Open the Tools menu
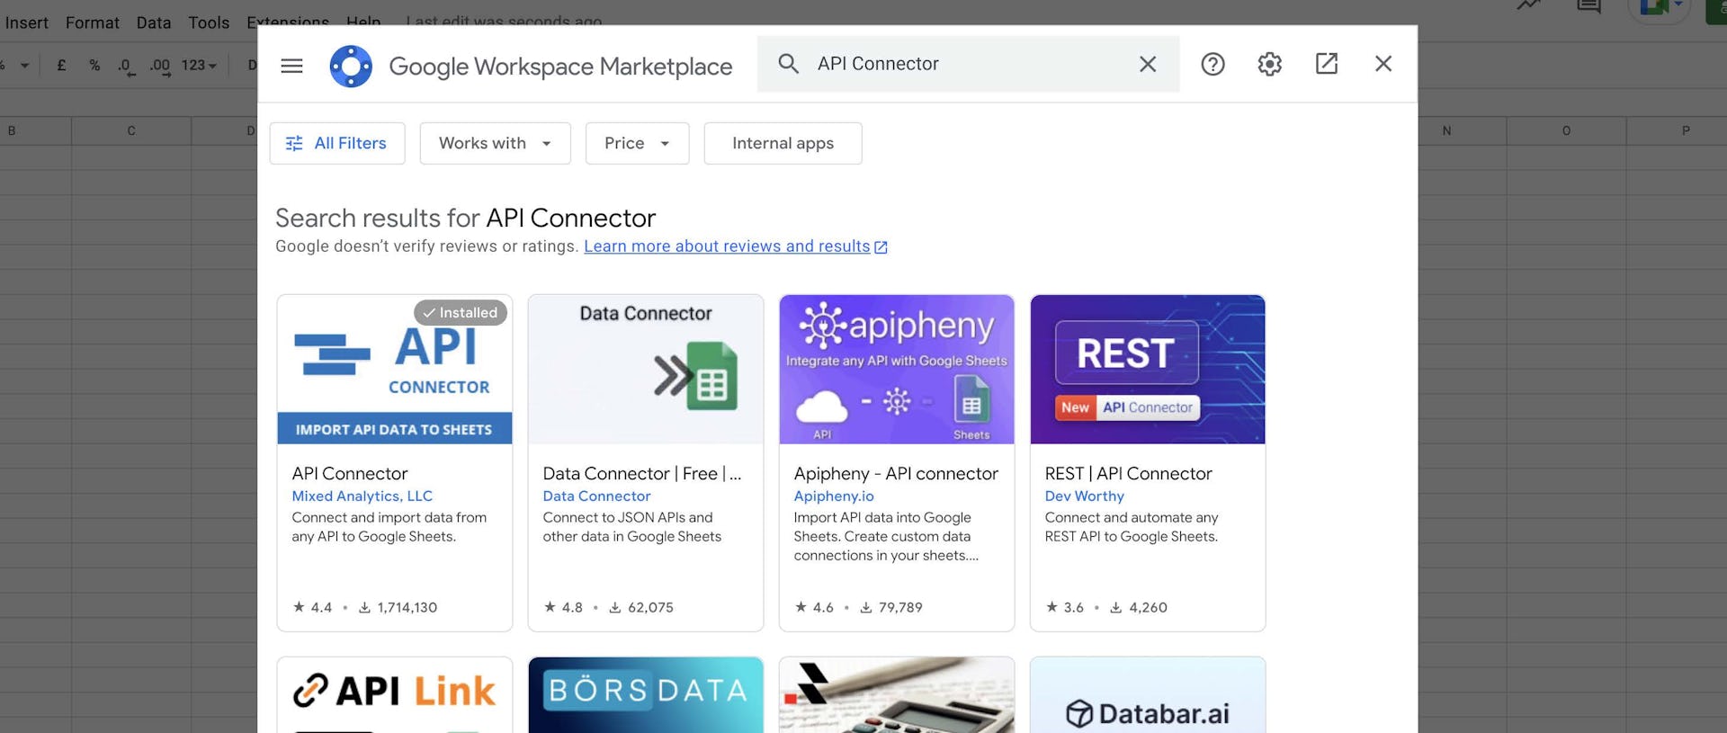This screenshot has height=733, width=1727. point(209,22)
